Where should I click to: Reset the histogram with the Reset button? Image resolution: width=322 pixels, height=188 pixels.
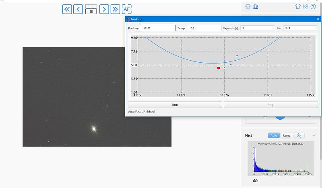click(286, 135)
